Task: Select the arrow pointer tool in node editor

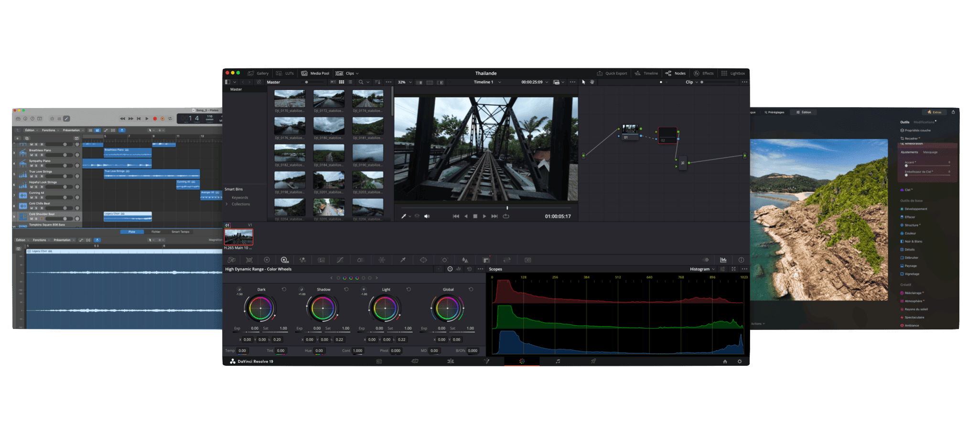Action: click(x=583, y=82)
